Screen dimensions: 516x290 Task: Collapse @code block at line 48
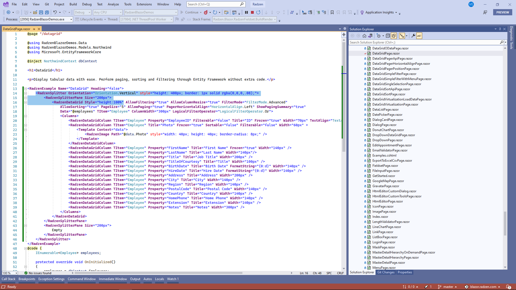tap(26, 248)
